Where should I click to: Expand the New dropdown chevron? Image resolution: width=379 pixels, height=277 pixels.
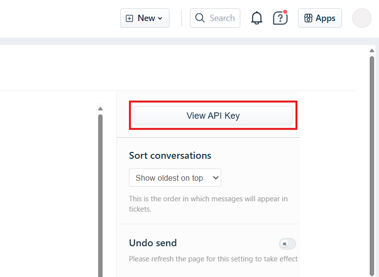160,19
